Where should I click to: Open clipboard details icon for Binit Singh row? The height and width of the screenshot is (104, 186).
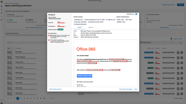(x=178, y=53)
